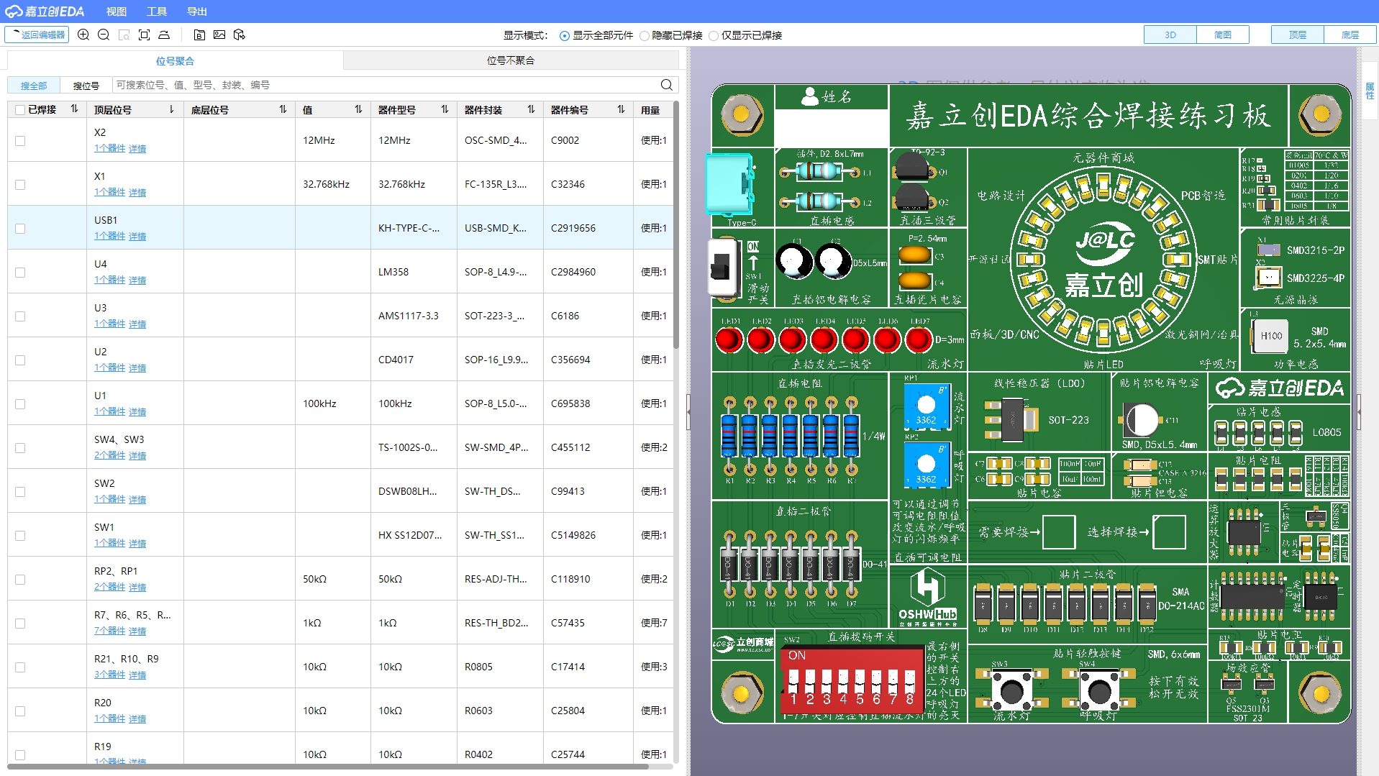
Task: Open 详情 link for U4 row
Action: click(137, 280)
